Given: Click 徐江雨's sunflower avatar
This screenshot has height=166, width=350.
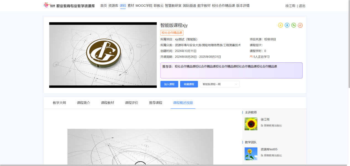Looking at the screenshot, I should click(251, 124).
